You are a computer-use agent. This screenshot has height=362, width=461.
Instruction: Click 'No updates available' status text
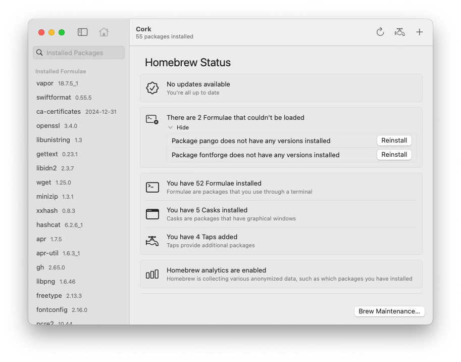(x=198, y=84)
